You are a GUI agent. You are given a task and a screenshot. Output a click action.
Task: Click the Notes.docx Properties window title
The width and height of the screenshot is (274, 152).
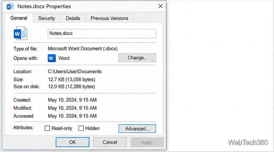pyautogui.click(x=44, y=7)
